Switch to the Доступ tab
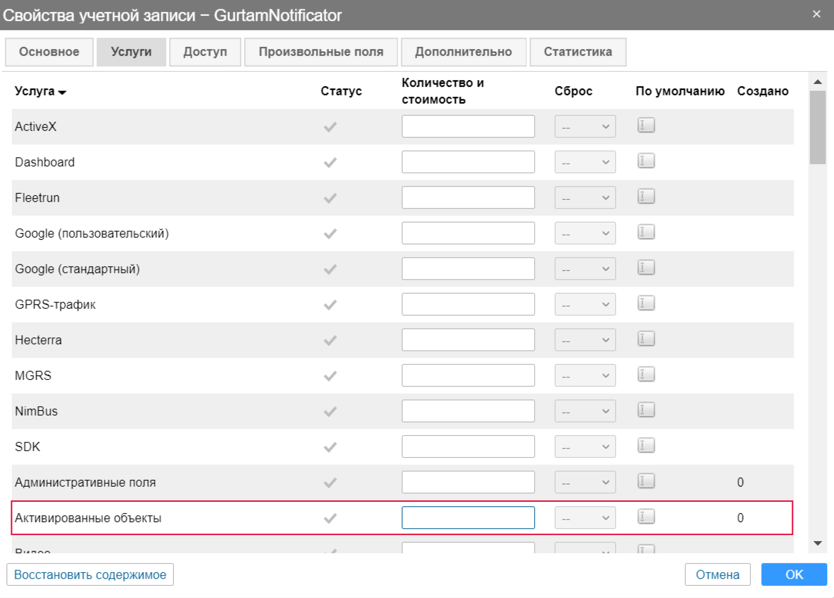Viewport: 834px width, 598px height. coord(205,52)
